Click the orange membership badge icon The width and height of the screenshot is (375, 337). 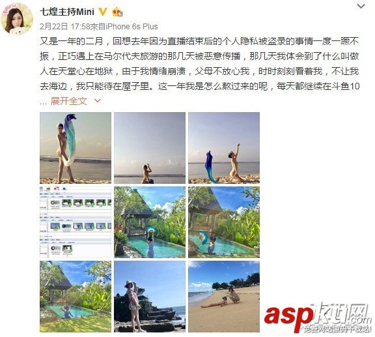point(117,12)
